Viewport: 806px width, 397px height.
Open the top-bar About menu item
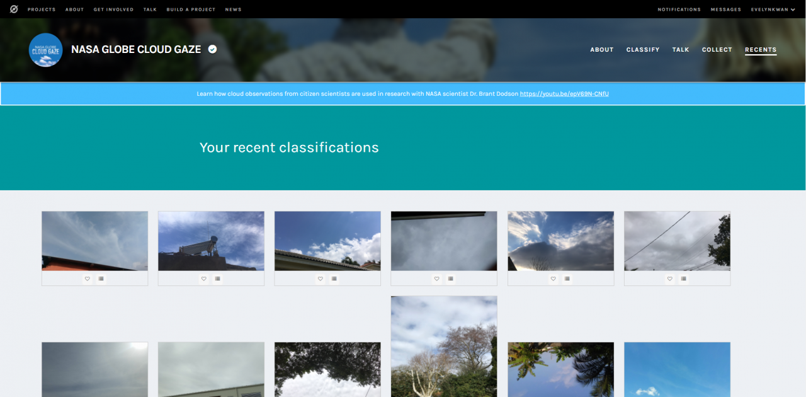tap(74, 9)
